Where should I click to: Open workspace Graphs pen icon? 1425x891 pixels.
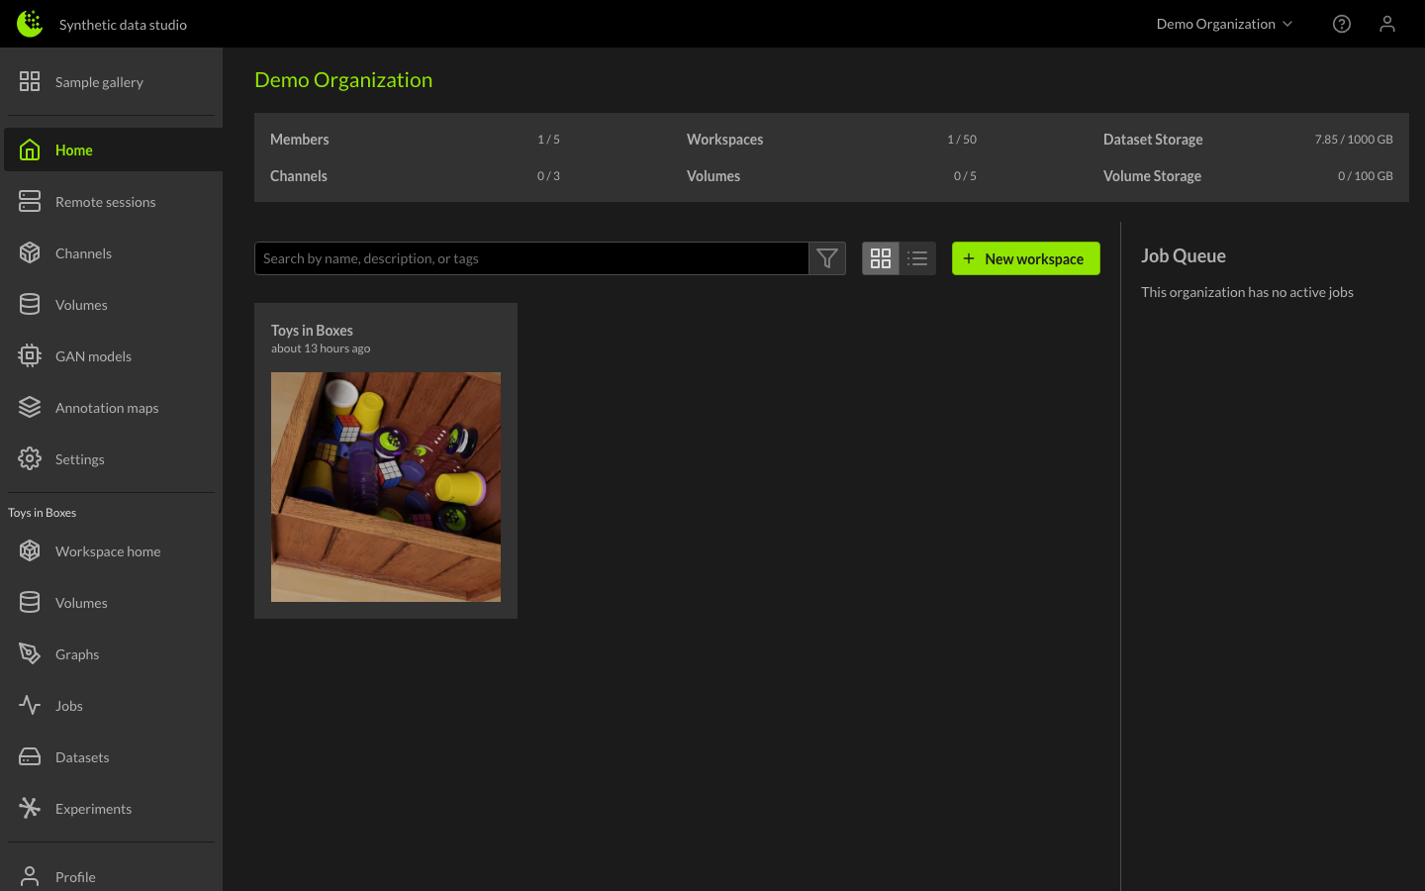click(x=30, y=654)
